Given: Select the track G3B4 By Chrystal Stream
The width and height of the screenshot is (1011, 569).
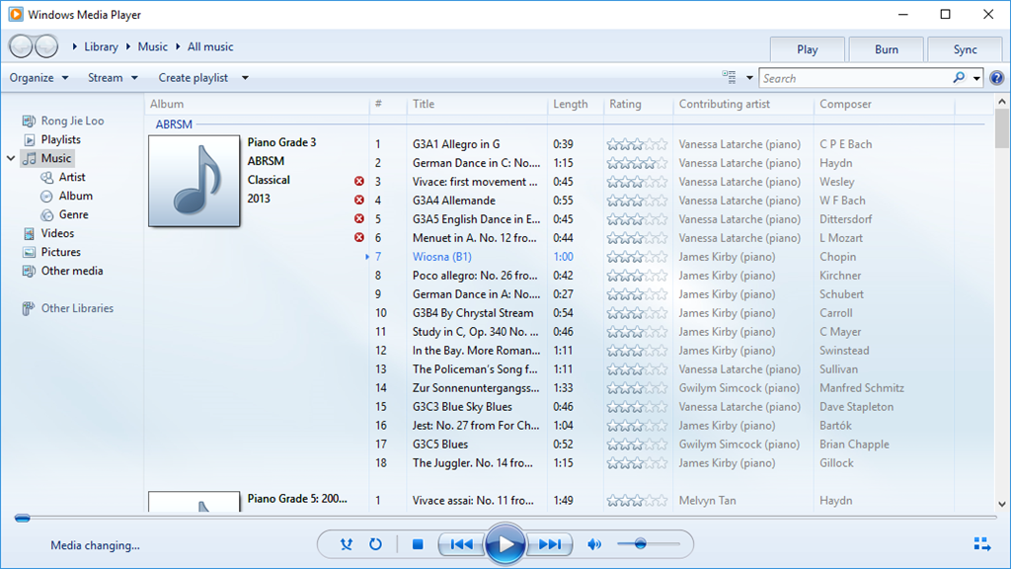Looking at the screenshot, I should click(473, 313).
